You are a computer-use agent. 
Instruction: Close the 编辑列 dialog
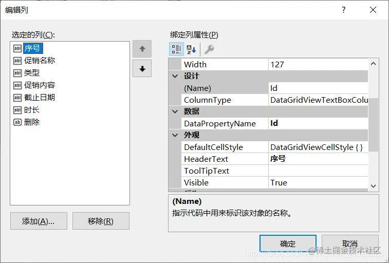[x=373, y=10]
